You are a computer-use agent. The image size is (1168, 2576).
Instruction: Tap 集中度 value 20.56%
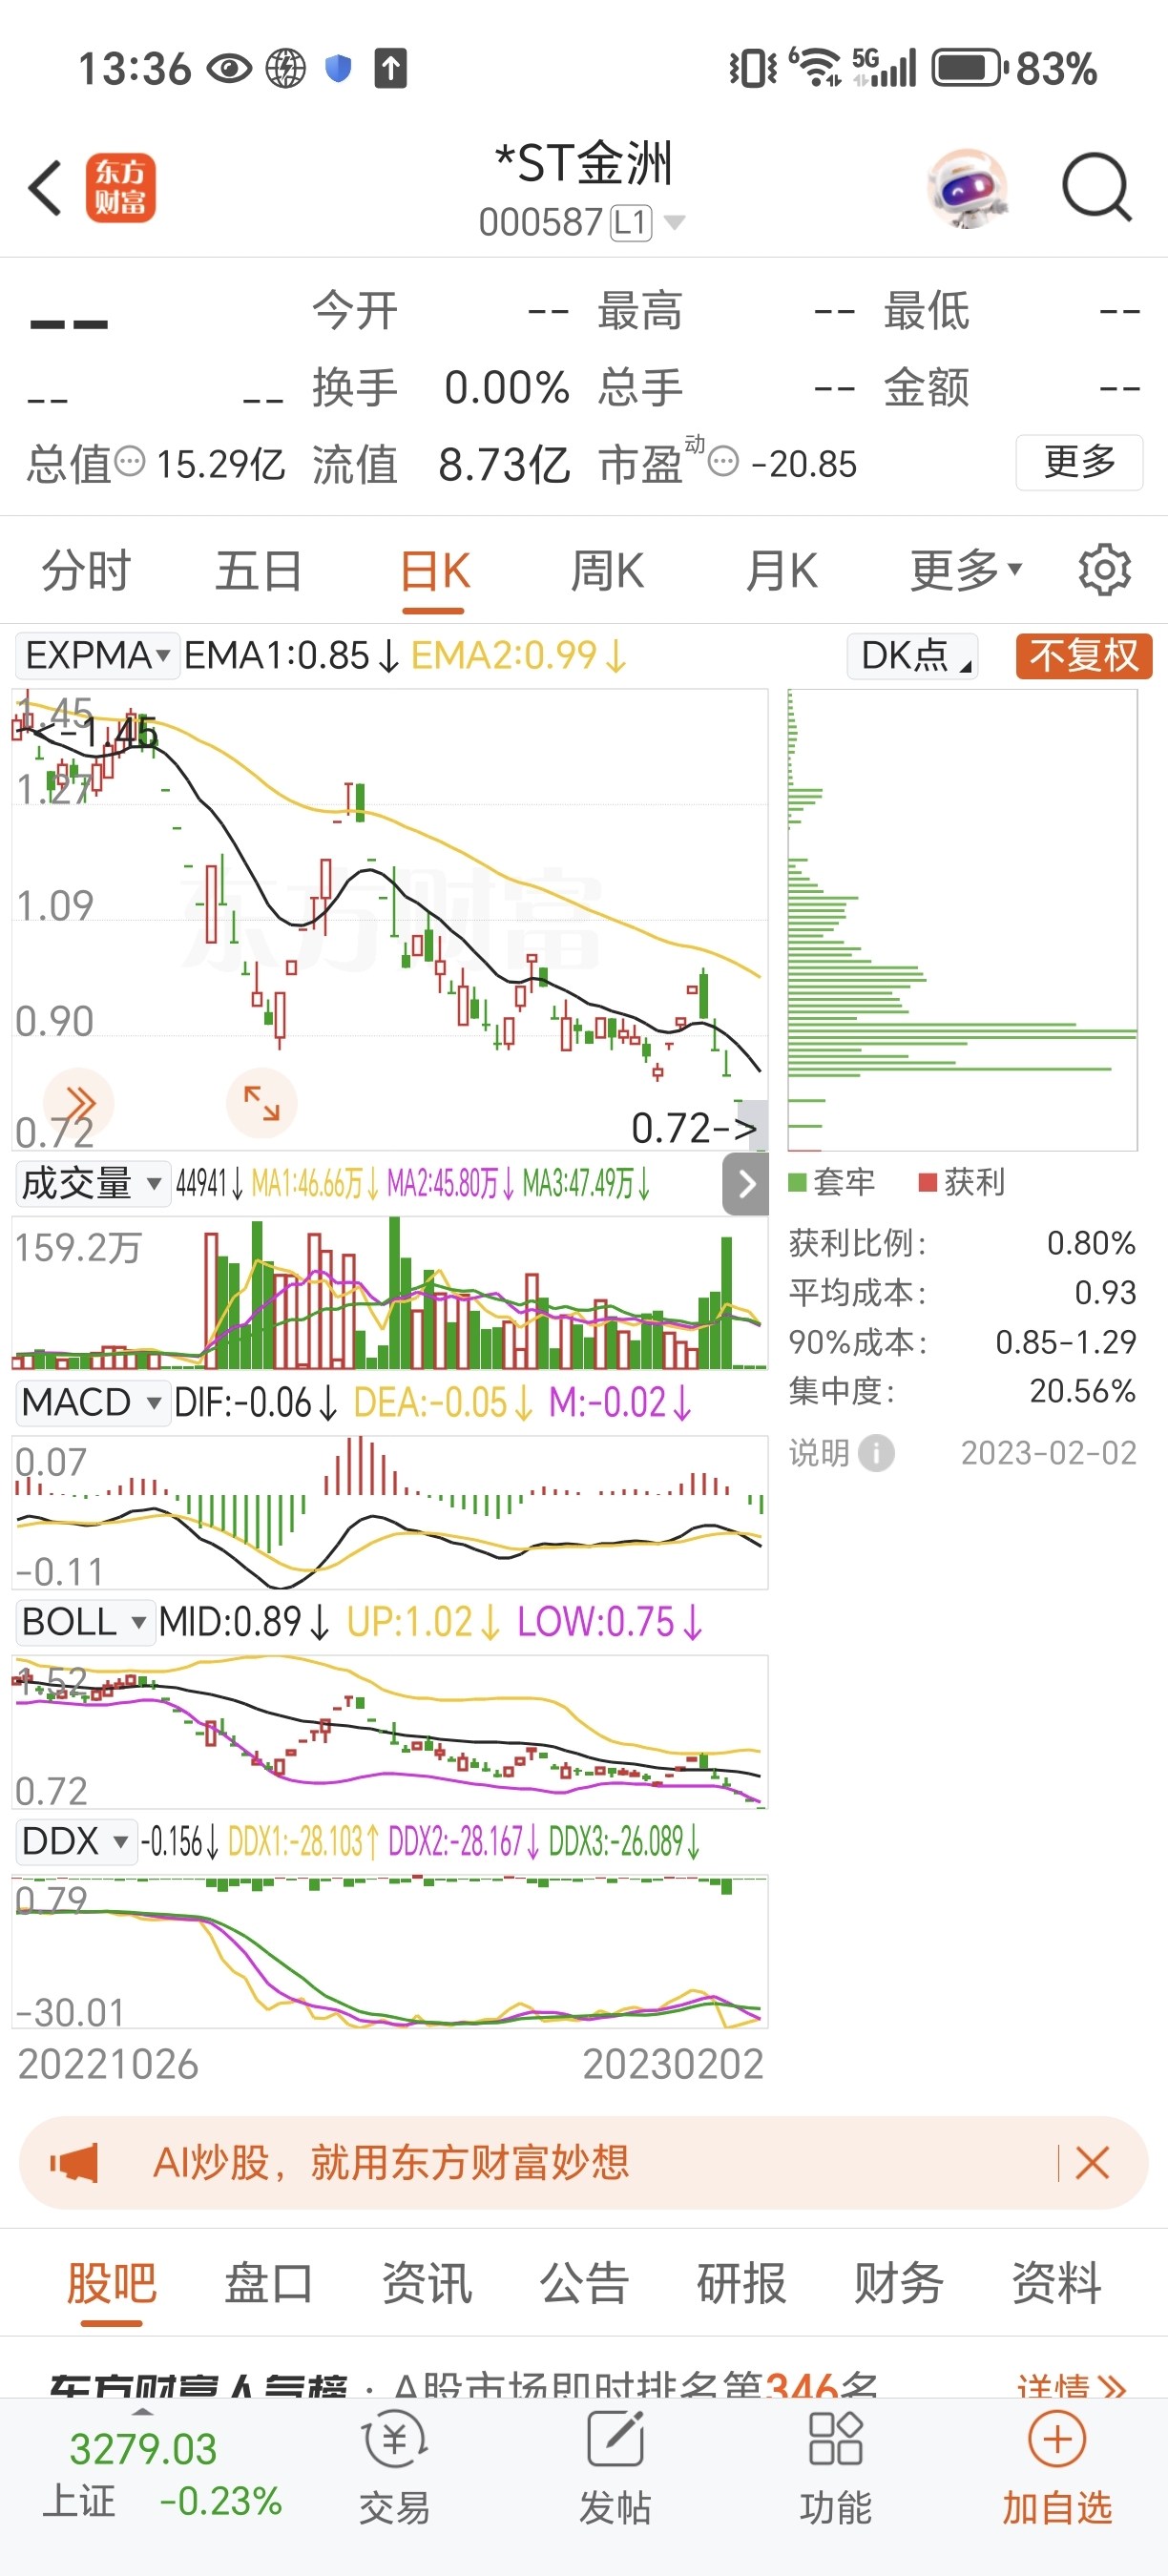[x=1082, y=1390]
